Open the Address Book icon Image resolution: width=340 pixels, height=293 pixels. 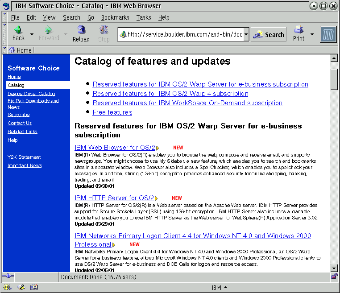[x=34, y=287]
